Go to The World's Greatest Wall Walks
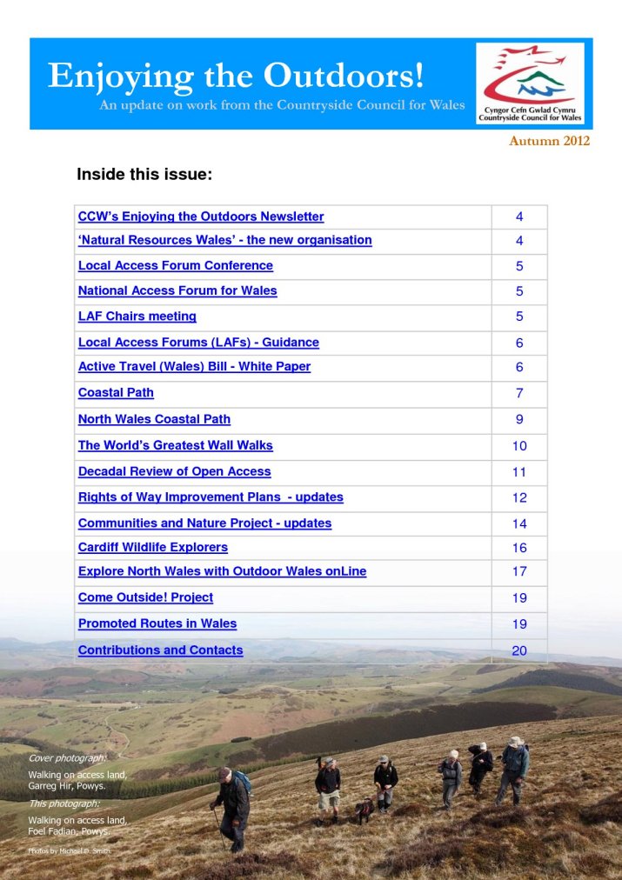This screenshot has height=880, width=622. click(175, 445)
